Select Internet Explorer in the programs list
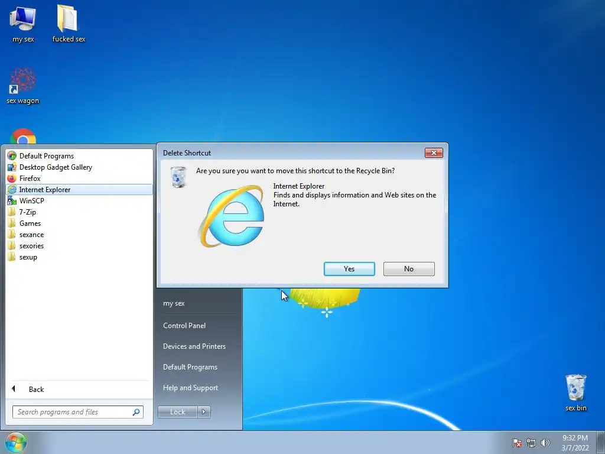This screenshot has height=454, width=605. [79, 190]
